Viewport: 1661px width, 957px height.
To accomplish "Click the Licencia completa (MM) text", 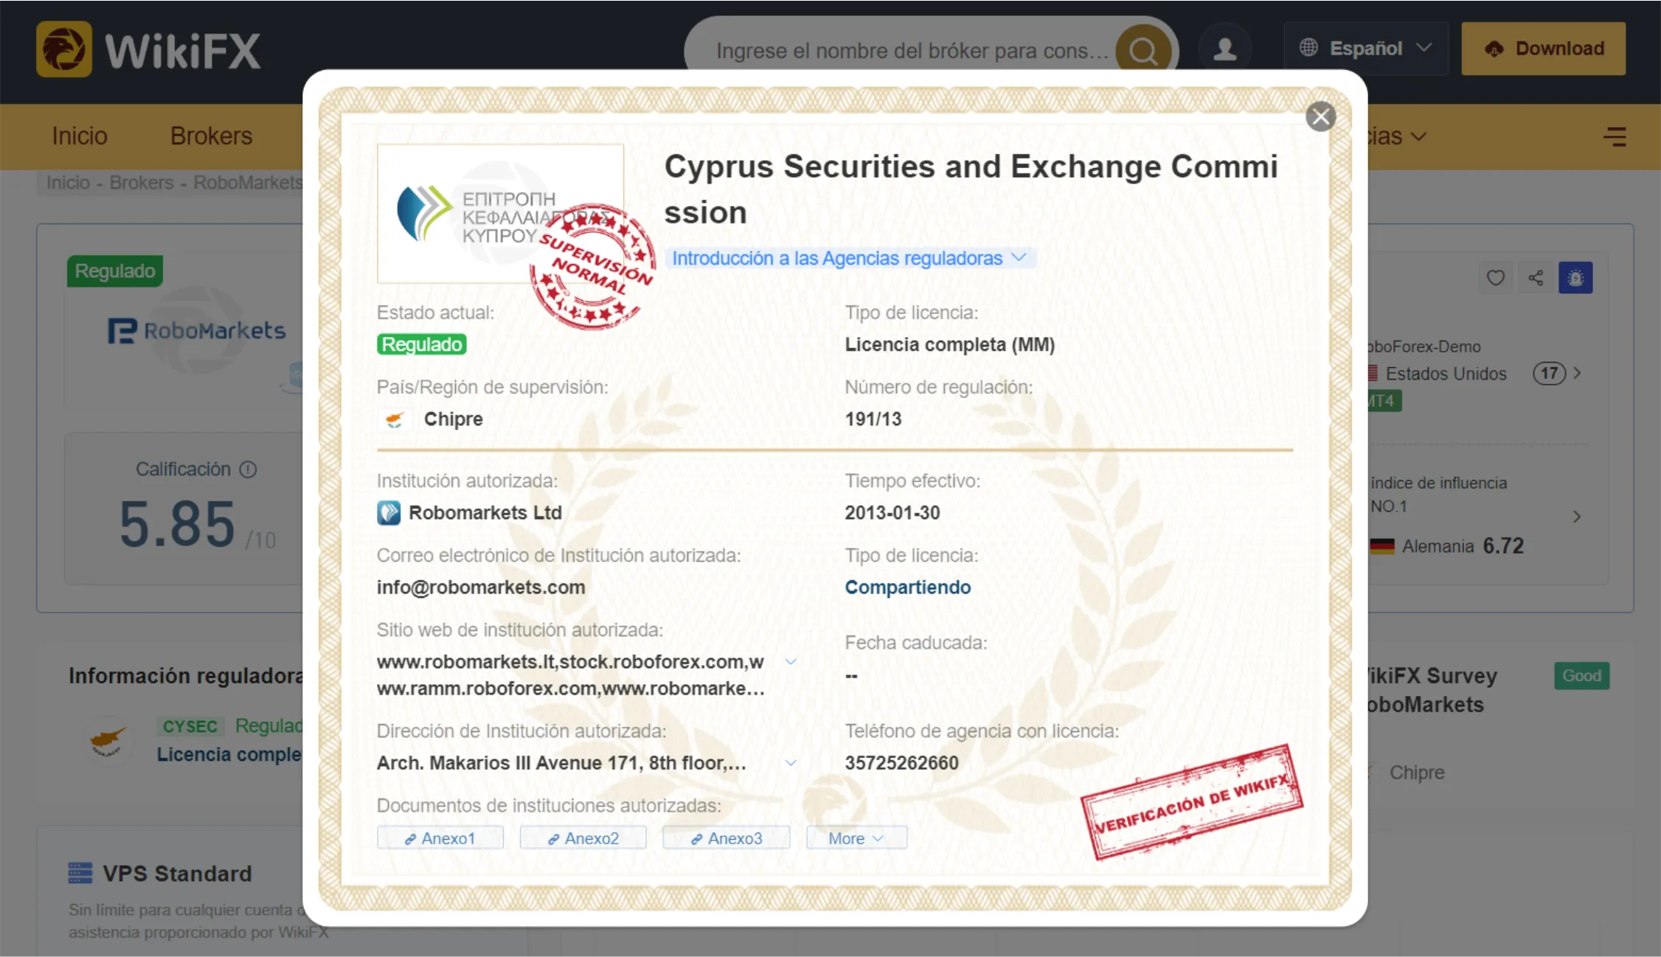I will 950,345.
